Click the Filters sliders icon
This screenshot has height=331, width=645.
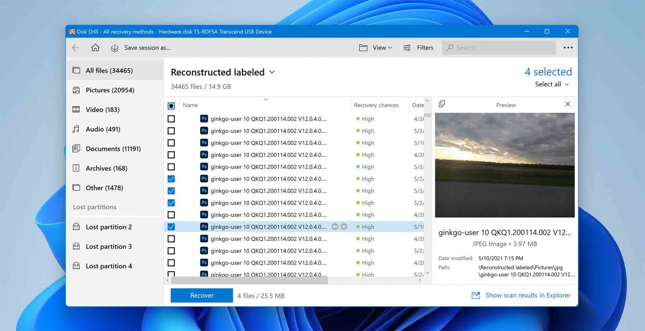[407, 48]
